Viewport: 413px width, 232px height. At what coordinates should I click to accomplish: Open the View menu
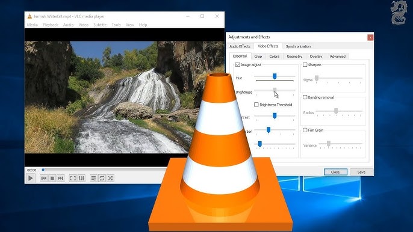(129, 25)
